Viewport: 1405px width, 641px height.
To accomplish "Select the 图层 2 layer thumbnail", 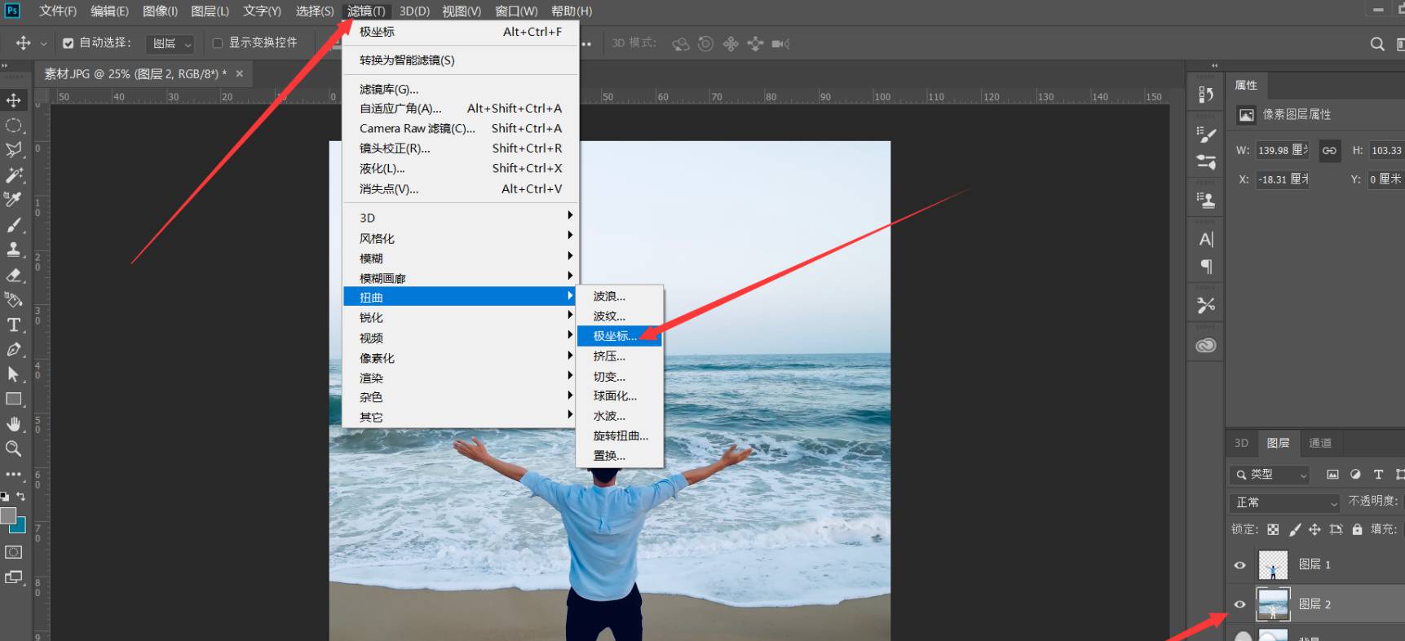I will pos(1273,604).
